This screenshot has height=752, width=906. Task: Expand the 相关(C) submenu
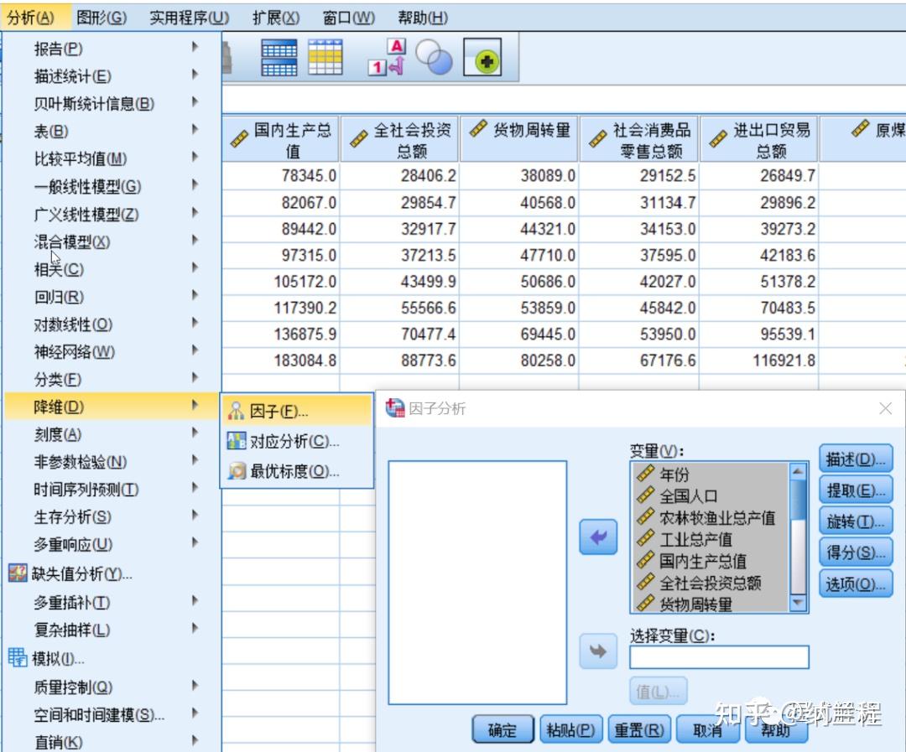point(112,269)
